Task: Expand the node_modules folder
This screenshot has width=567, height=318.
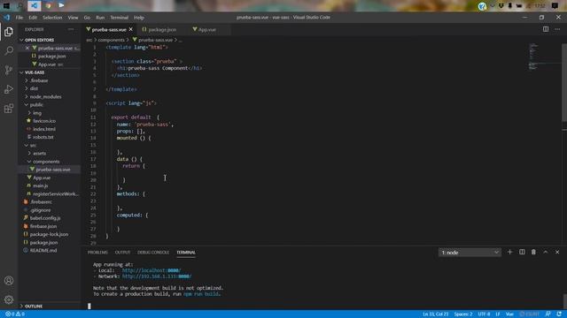Action: pyautogui.click(x=45, y=96)
